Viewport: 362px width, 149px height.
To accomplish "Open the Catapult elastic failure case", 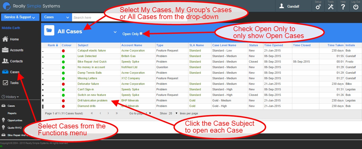I will point(91,50).
